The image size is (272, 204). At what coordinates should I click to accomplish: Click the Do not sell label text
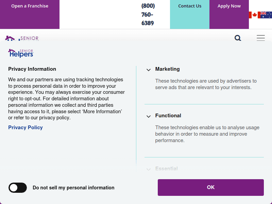tap(73, 188)
